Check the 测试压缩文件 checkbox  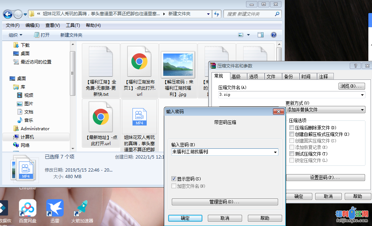292,154
